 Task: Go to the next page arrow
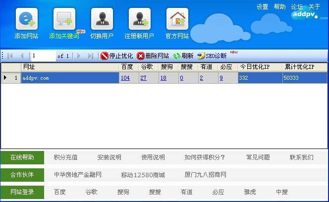pos(79,56)
